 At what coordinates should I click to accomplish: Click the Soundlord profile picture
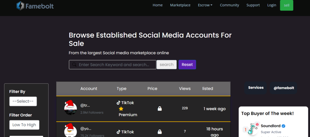pyautogui.click(x=253, y=129)
